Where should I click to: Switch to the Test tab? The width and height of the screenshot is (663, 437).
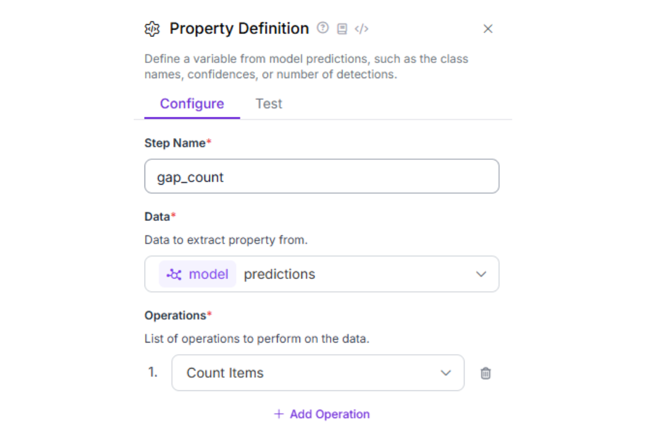[x=269, y=103]
